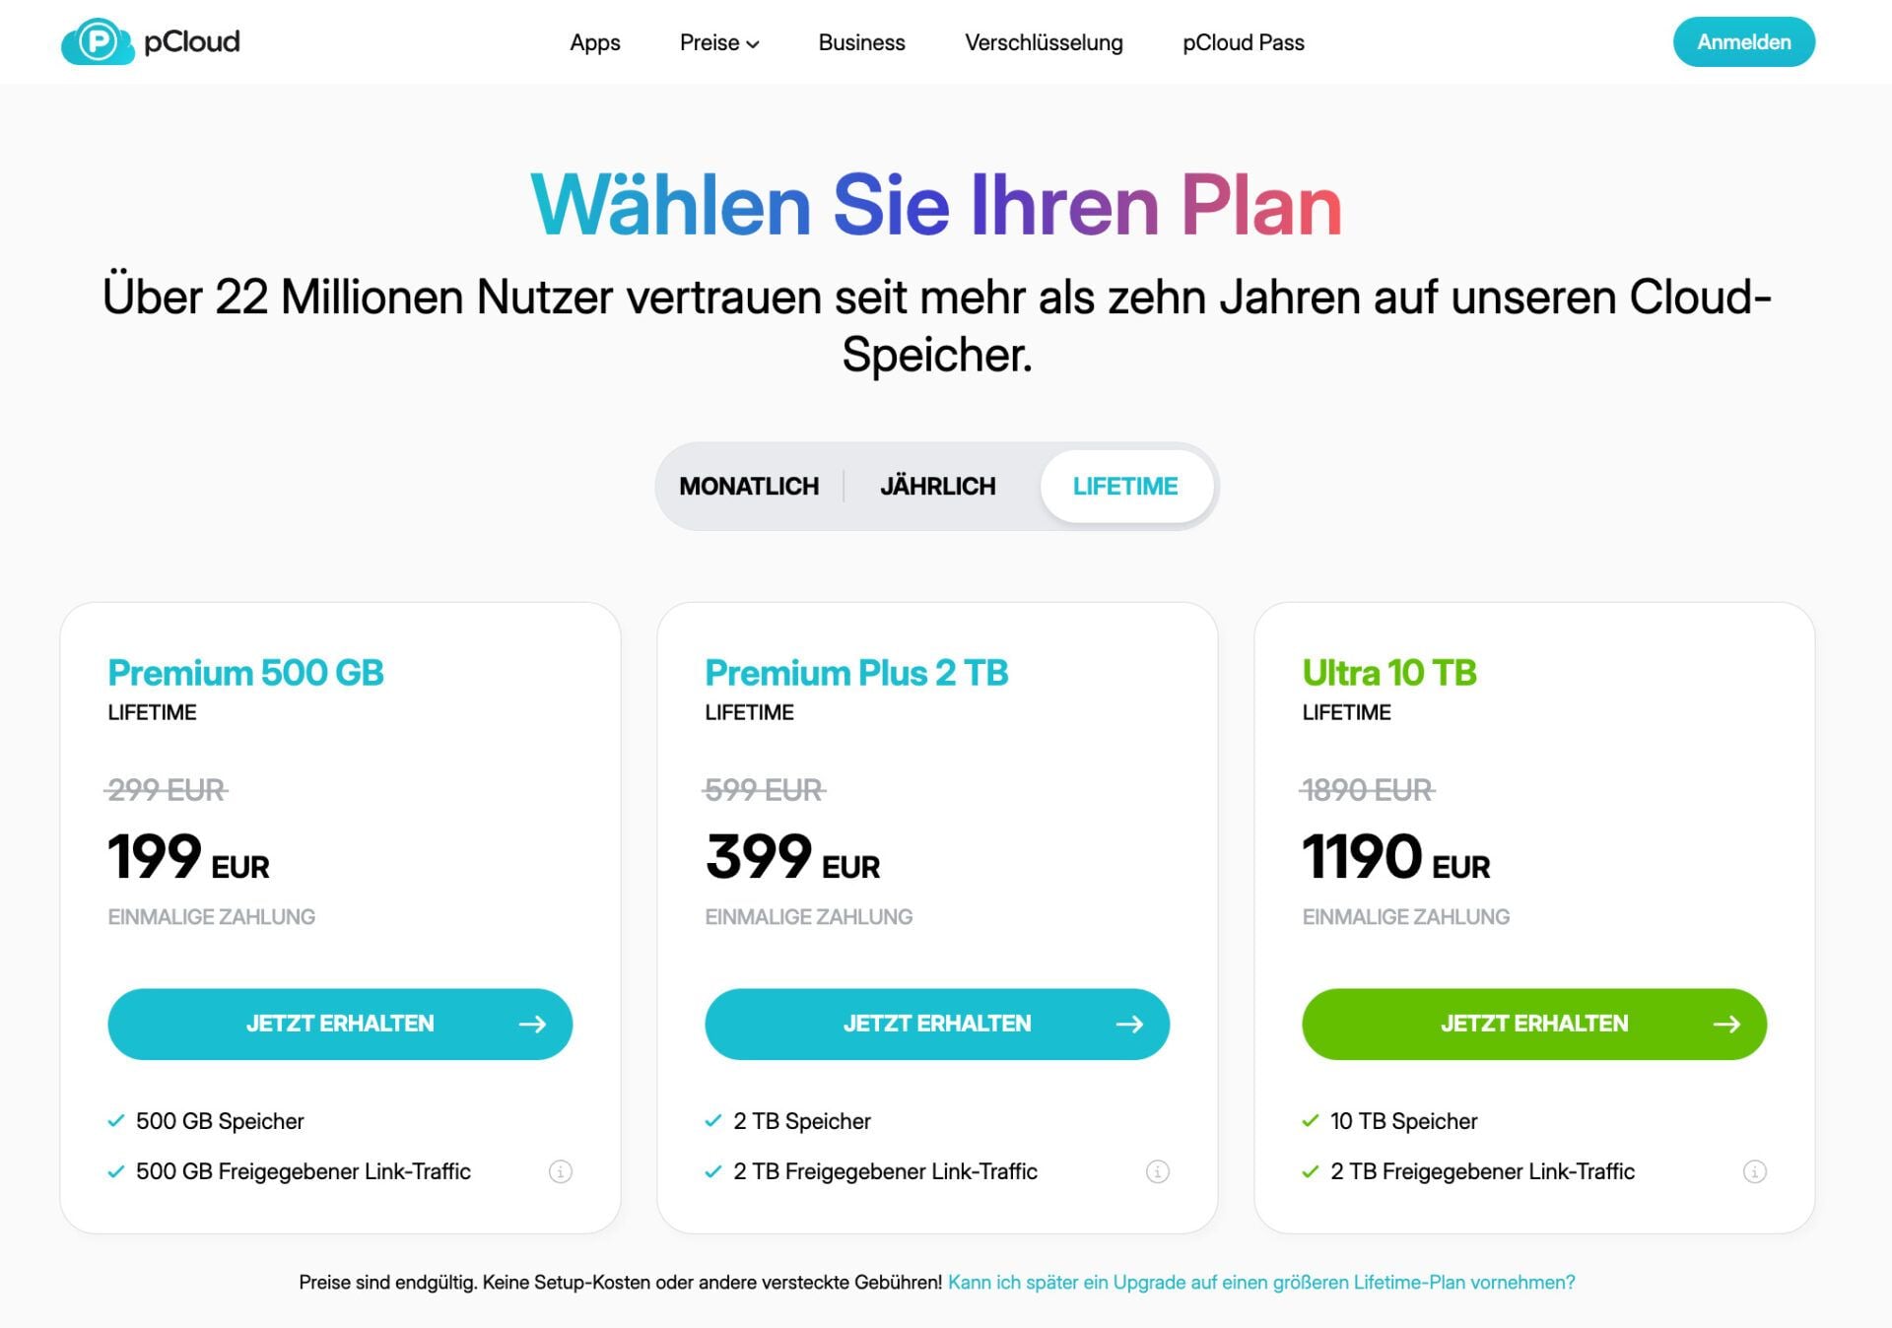Click the Anmelden button
The width and height of the screenshot is (1892, 1328).
(x=1743, y=41)
